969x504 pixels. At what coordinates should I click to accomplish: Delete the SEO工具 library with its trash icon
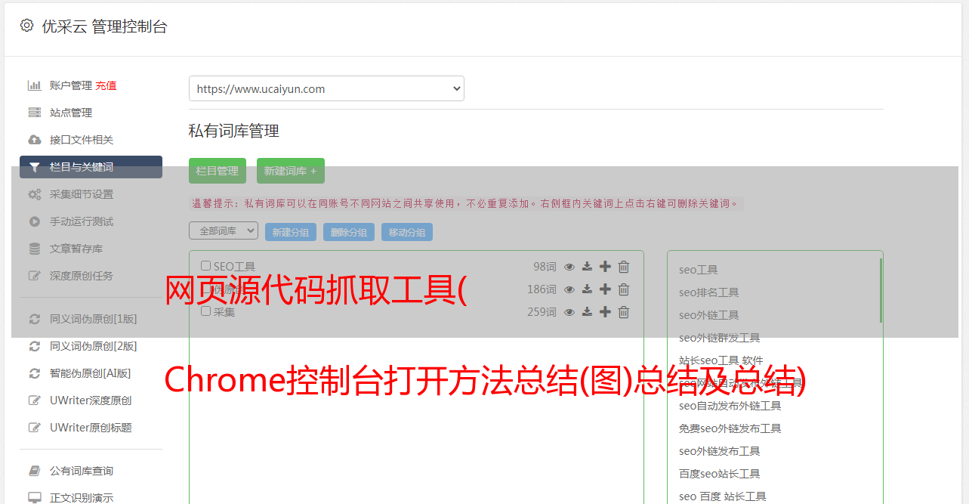point(624,267)
